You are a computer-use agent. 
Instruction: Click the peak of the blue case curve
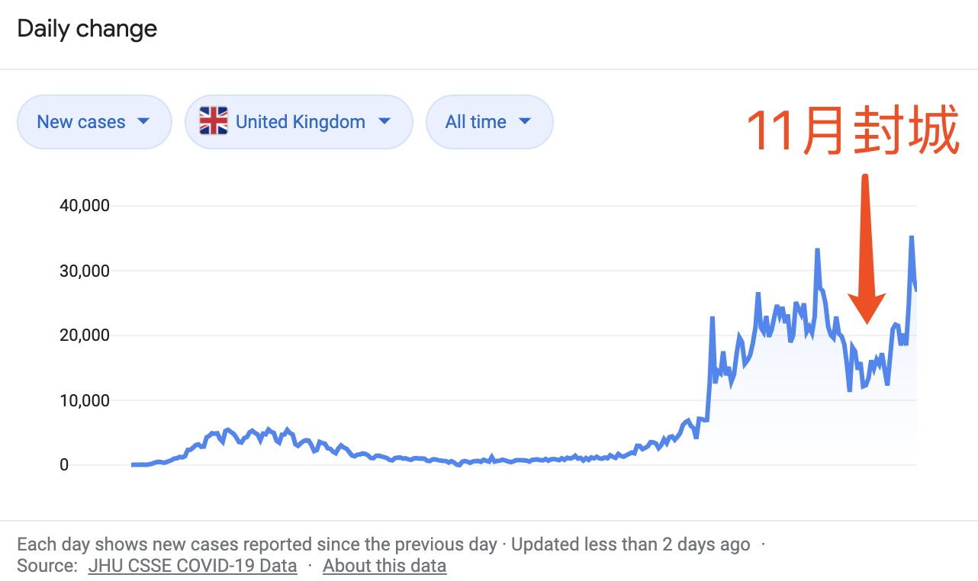912,239
